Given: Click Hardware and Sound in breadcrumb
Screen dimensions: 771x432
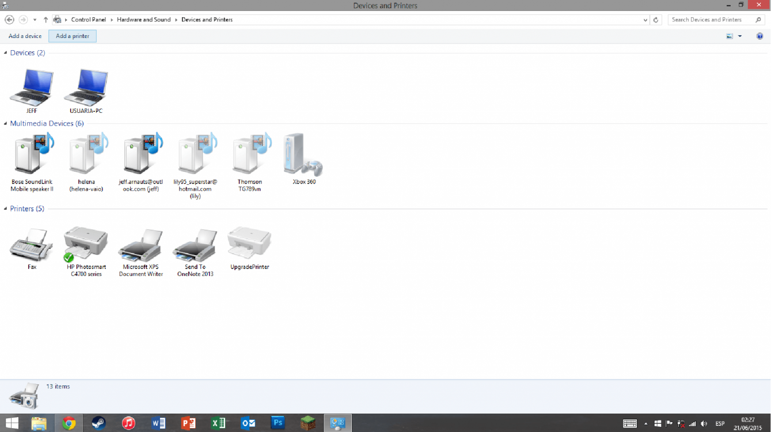Looking at the screenshot, I should click(143, 20).
